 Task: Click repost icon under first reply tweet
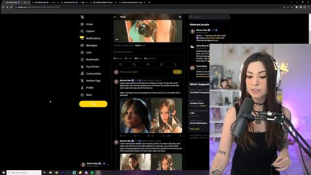tap(135, 136)
